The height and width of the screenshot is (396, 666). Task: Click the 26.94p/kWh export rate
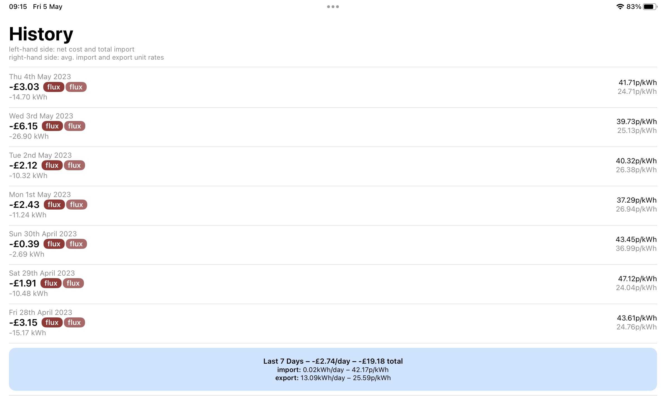point(636,209)
